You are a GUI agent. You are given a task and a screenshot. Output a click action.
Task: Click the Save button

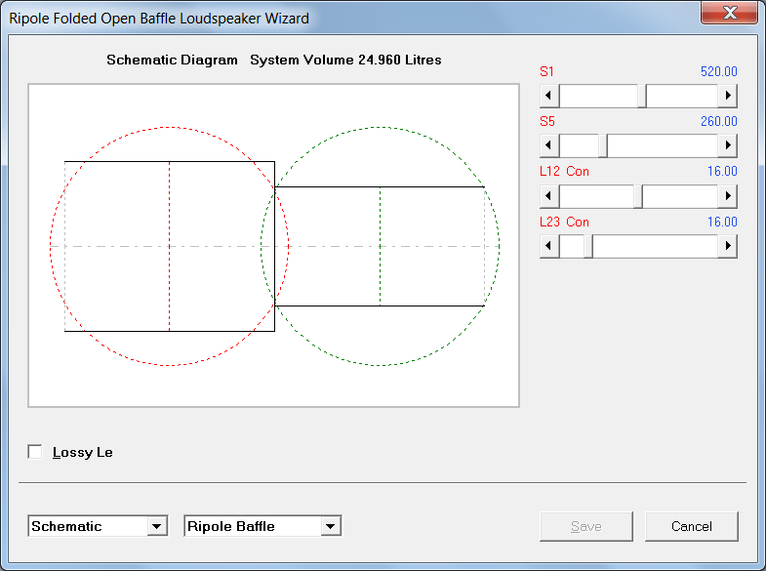[x=586, y=526]
